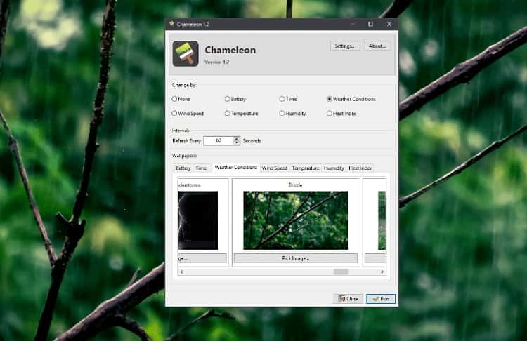
Task: Increase refresh interval with up arrow
Action: (237, 138)
